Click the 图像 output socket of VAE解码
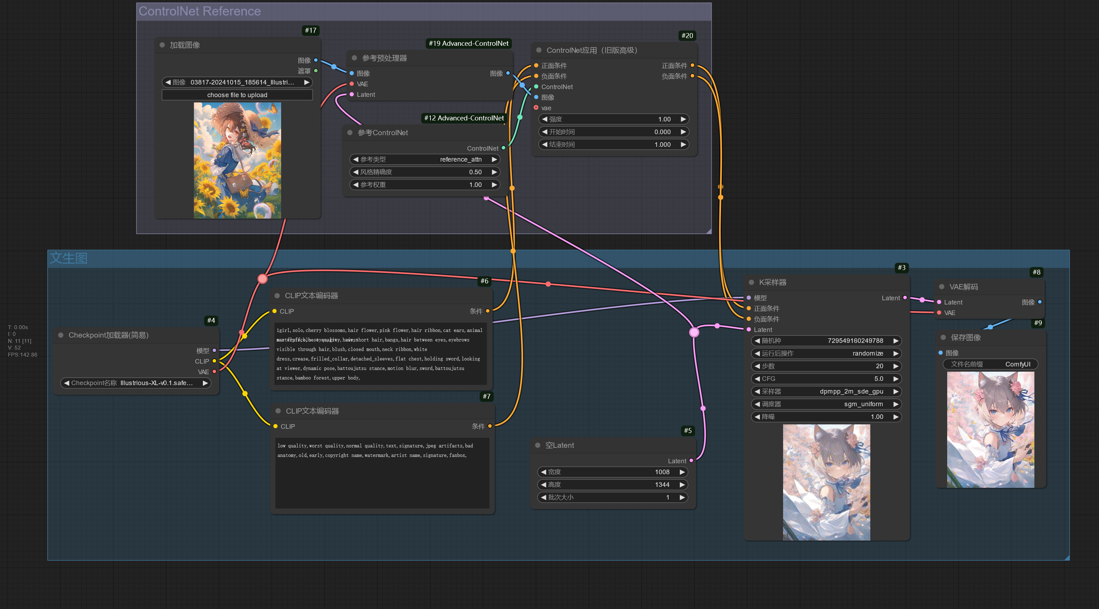This screenshot has width=1099, height=609. 1040,302
